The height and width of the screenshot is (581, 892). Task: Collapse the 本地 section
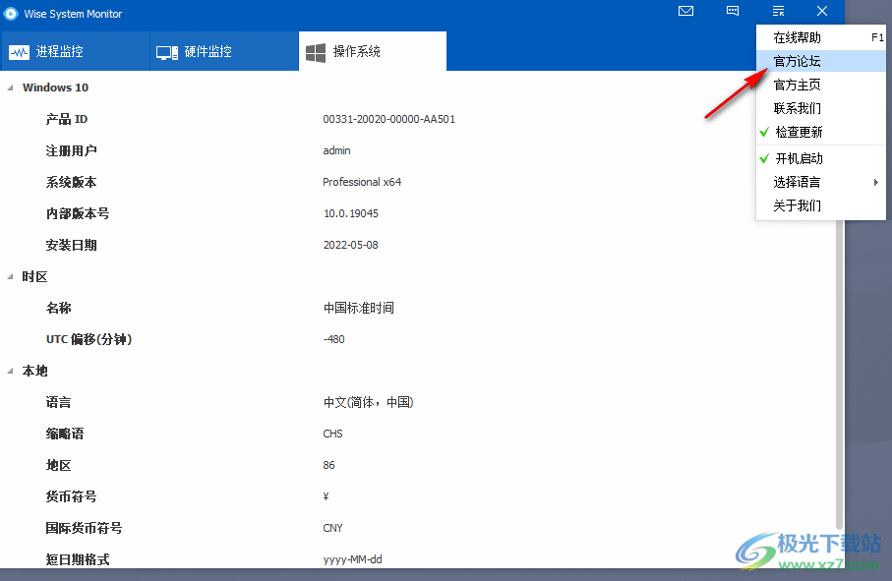coord(10,372)
